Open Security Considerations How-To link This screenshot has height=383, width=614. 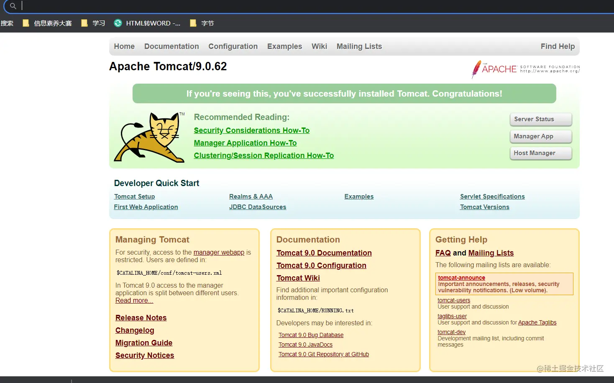pos(252,130)
